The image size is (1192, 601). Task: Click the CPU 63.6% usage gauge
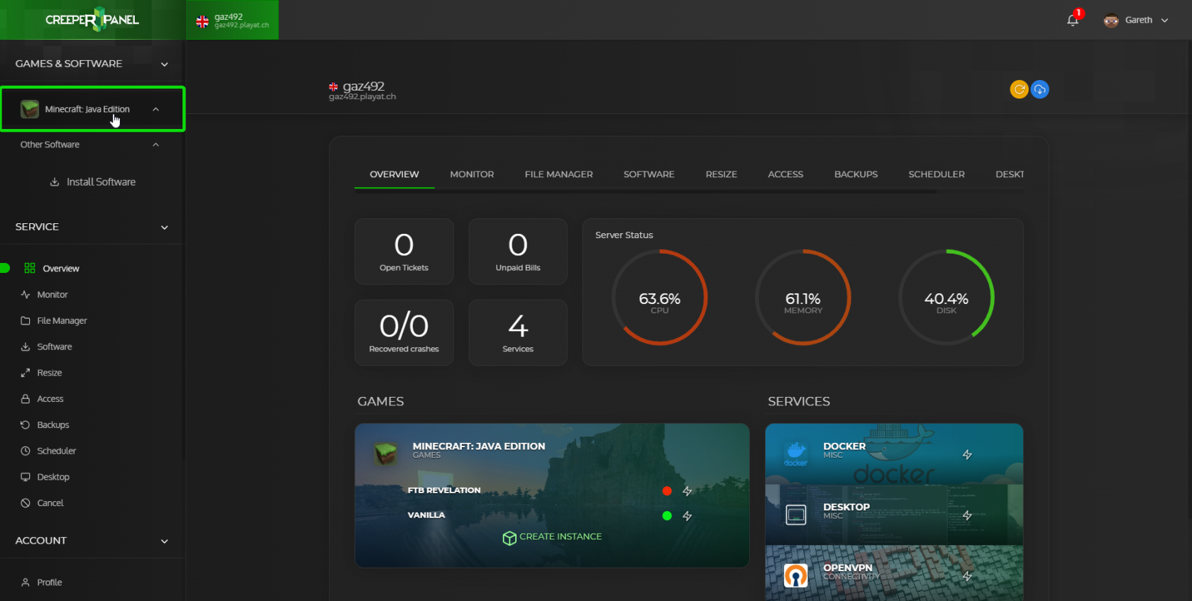pyautogui.click(x=660, y=297)
